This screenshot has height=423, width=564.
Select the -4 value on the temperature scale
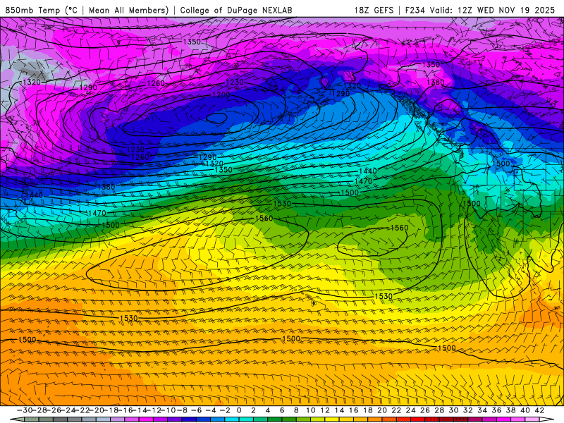211,410
